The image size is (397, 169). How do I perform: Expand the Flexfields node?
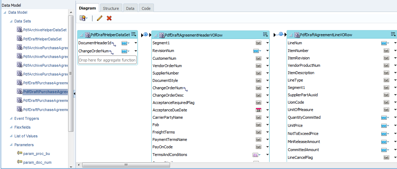[x=11, y=127]
